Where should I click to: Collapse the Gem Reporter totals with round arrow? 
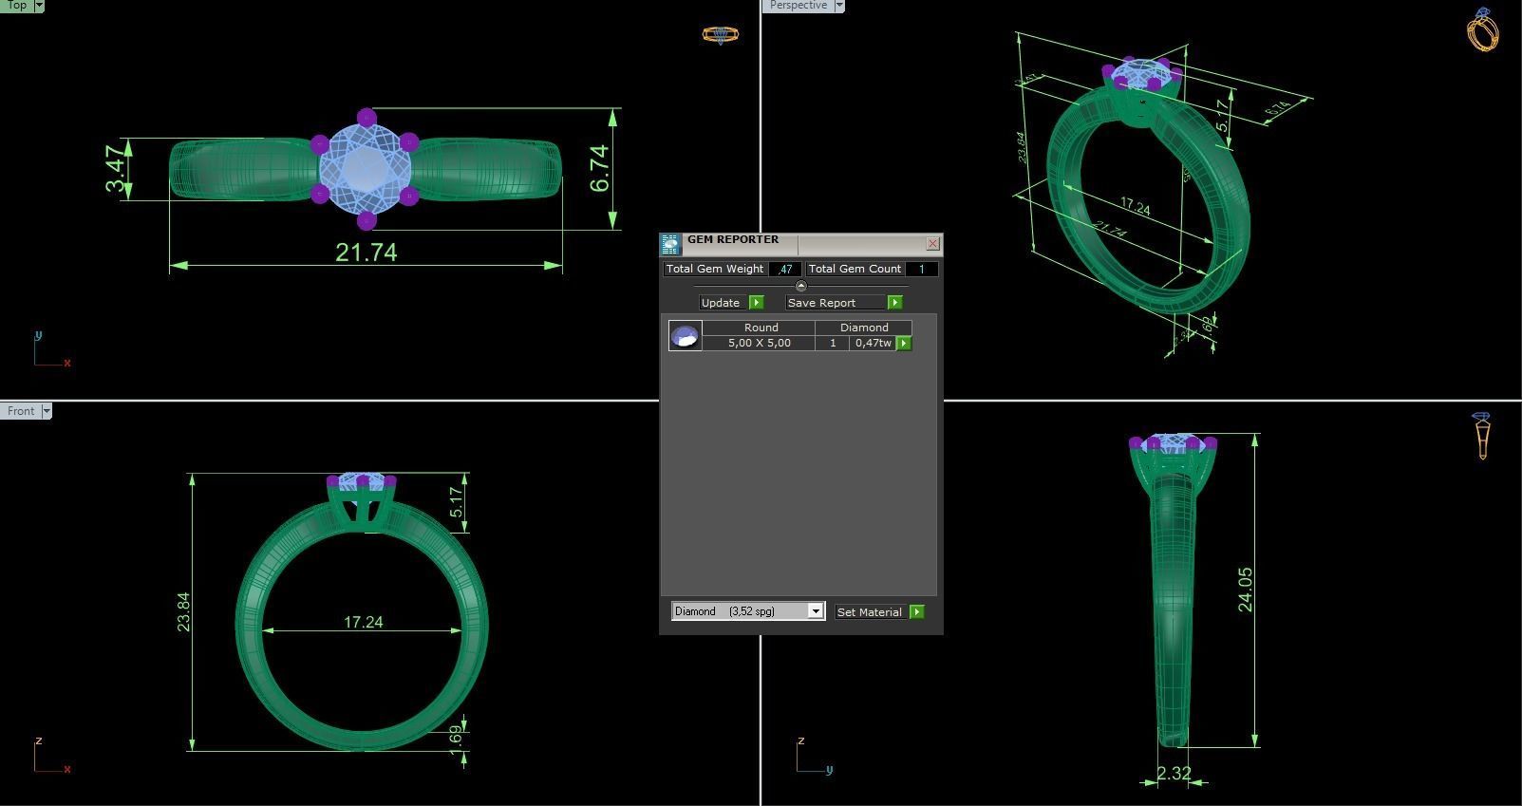[800, 286]
